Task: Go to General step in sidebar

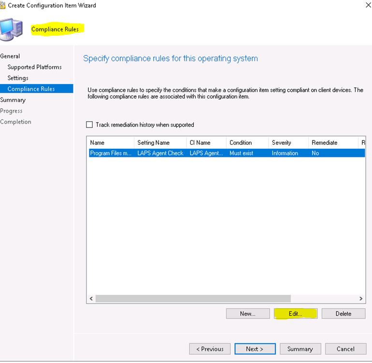Action: point(10,56)
